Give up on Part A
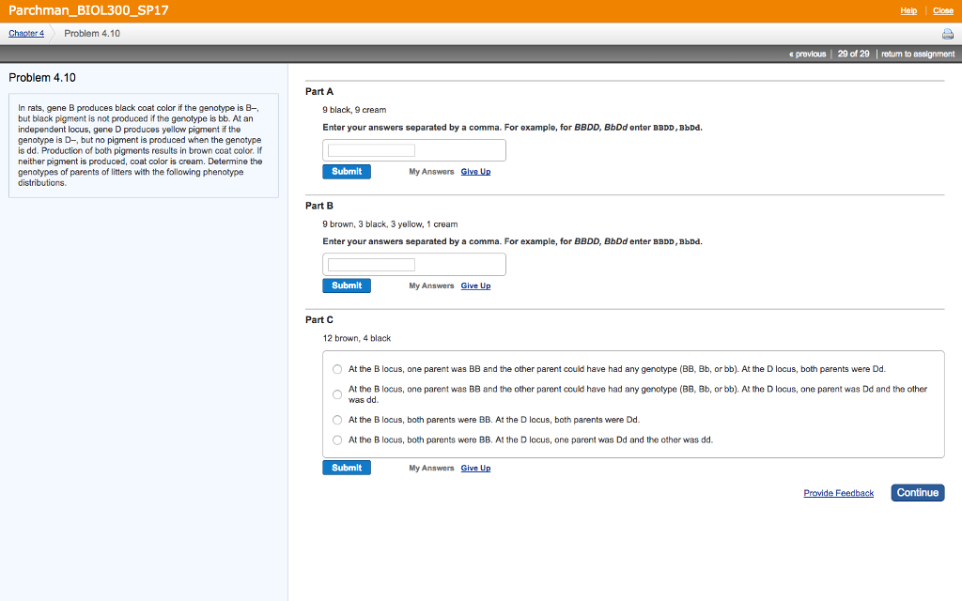This screenshot has width=962, height=601. [475, 172]
